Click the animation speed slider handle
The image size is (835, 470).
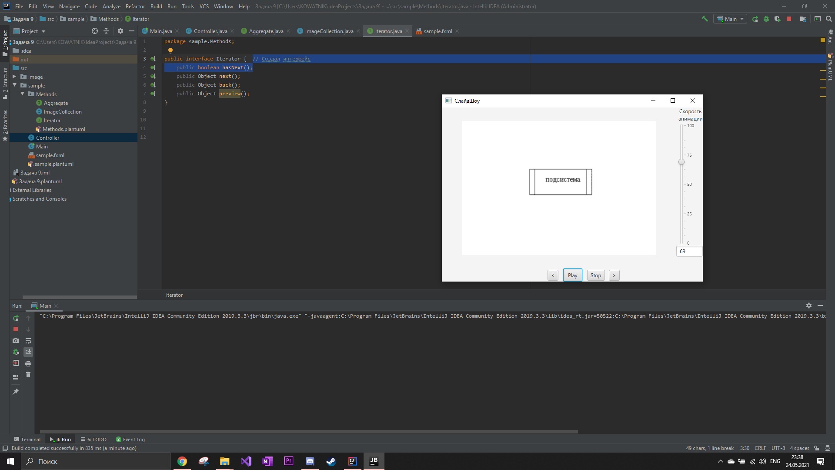tap(681, 161)
